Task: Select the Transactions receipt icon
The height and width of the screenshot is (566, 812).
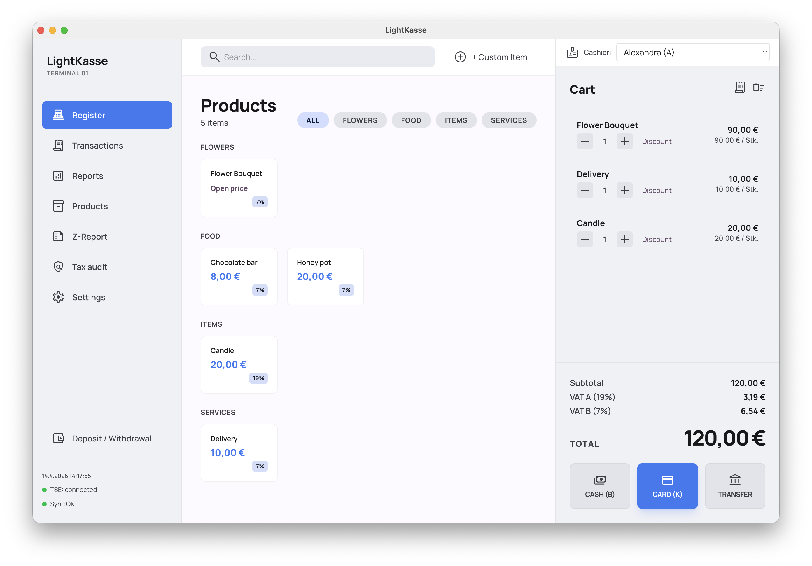Action: (x=58, y=145)
